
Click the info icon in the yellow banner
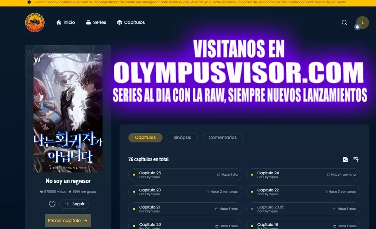(29, 2)
